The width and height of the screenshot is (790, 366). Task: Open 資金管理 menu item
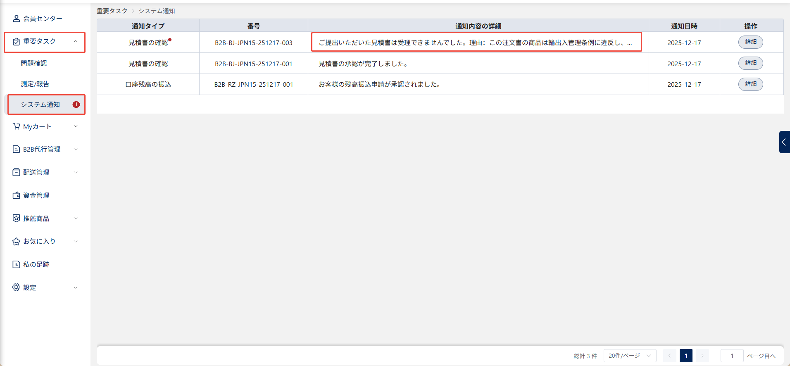(x=45, y=195)
